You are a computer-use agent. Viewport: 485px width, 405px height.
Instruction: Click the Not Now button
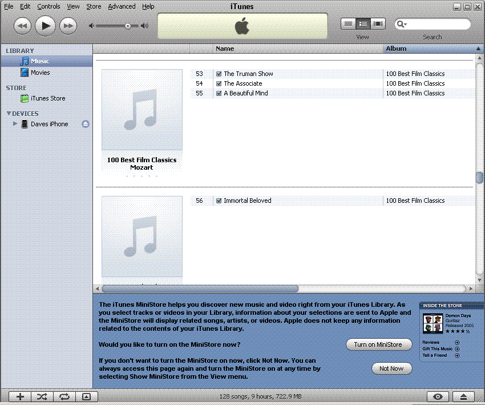(x=391, y=368)
